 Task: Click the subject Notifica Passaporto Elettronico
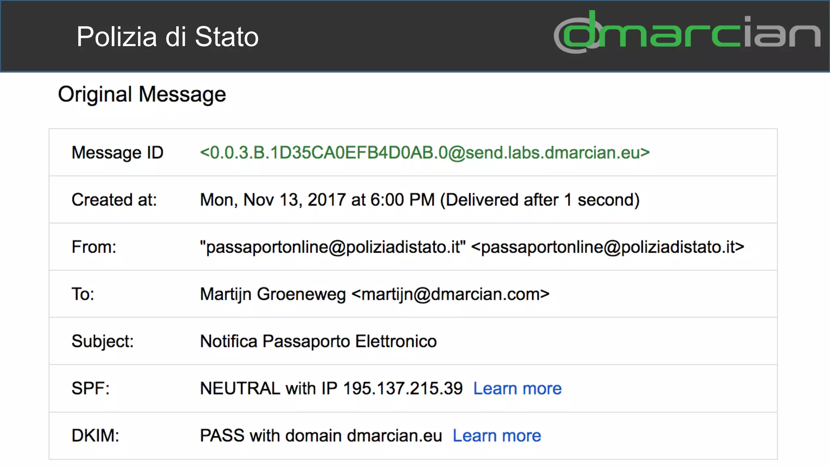point(318,341)
